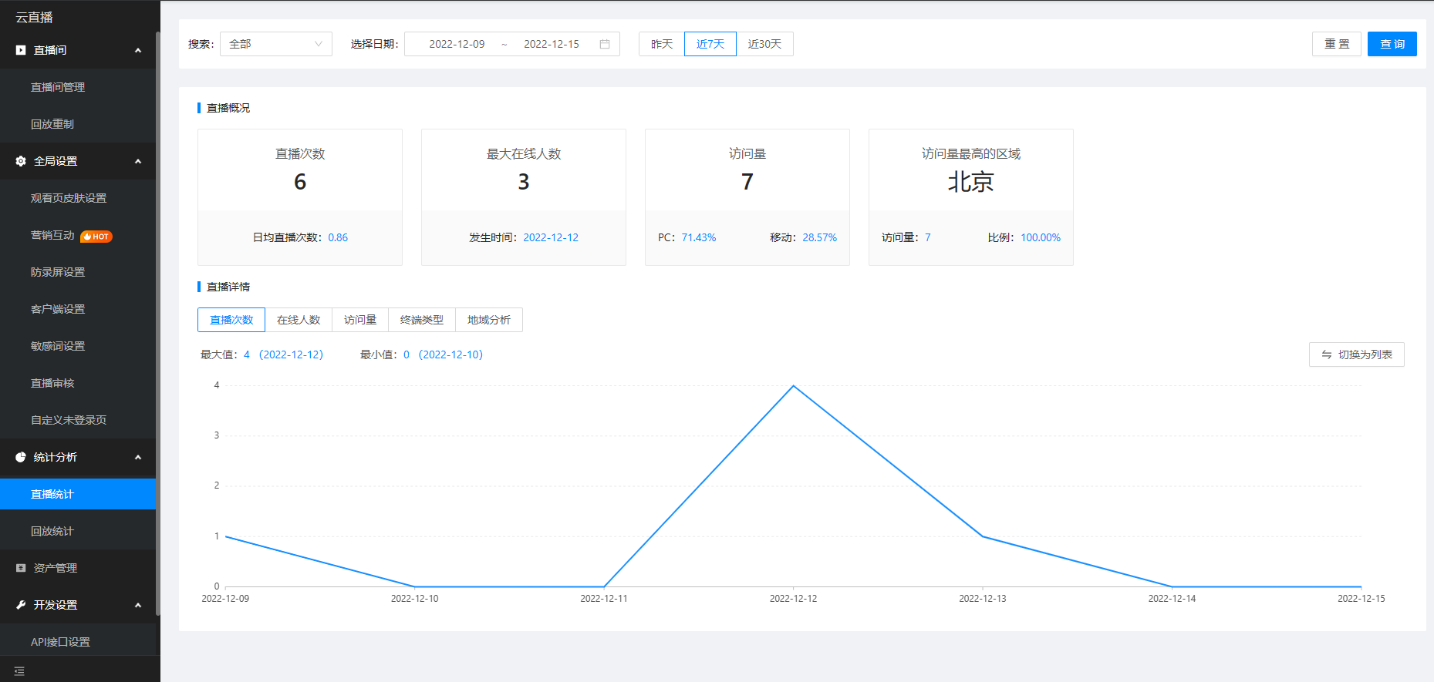
Task: Switch to 访问量 tab
Action: click(x=360, y=320)
